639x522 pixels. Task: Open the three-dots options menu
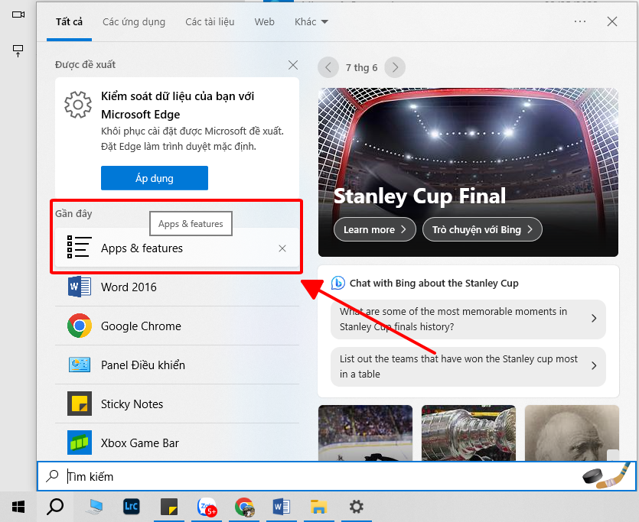click(x=580, y=21)
